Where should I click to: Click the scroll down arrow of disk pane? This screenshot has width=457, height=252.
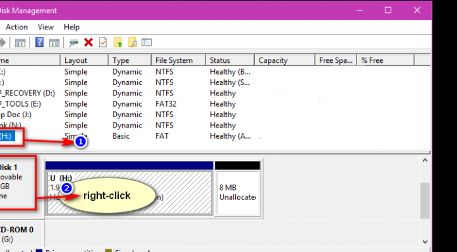pyautogui.click(x=425, y=242)
